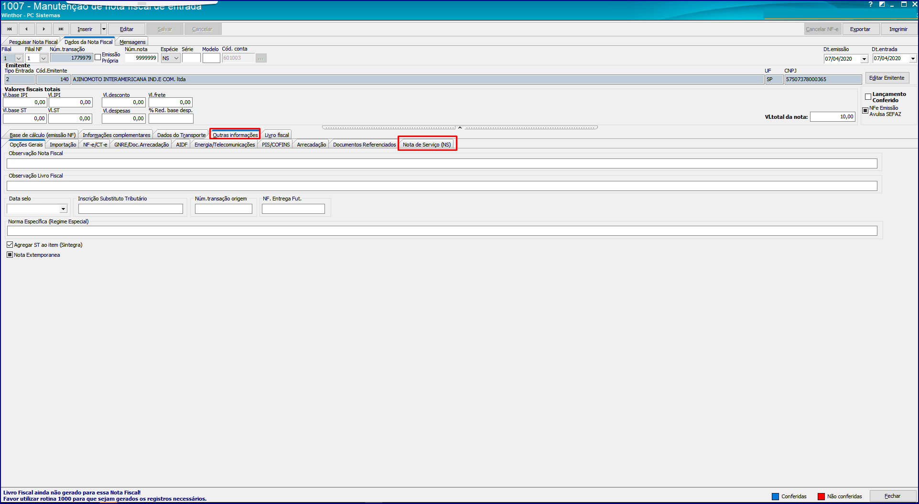Viewport: 919px width, 504px height.
Task: Open Dados do Transporte tab
Action: click(182, 135)
